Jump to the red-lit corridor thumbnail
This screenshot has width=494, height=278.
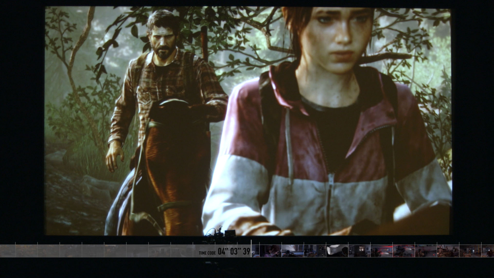pyautogui.click(x=381, y=251)
